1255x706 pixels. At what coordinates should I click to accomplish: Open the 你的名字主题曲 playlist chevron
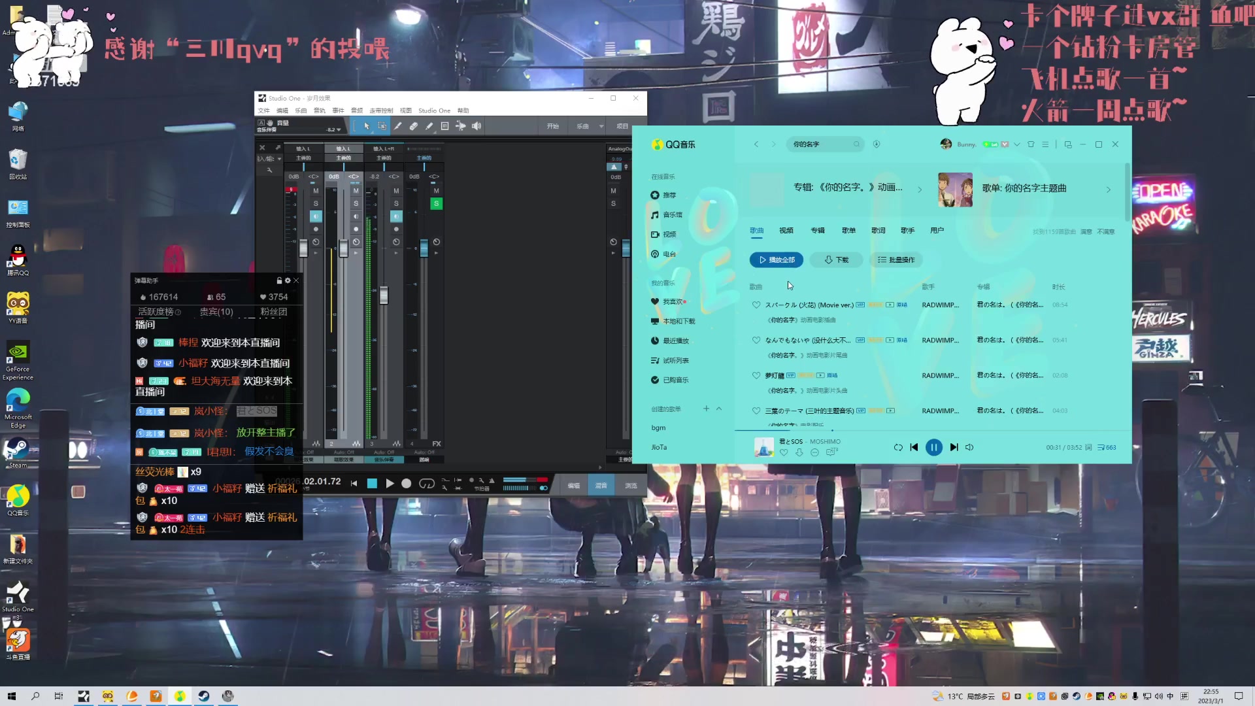point(1109,190)
